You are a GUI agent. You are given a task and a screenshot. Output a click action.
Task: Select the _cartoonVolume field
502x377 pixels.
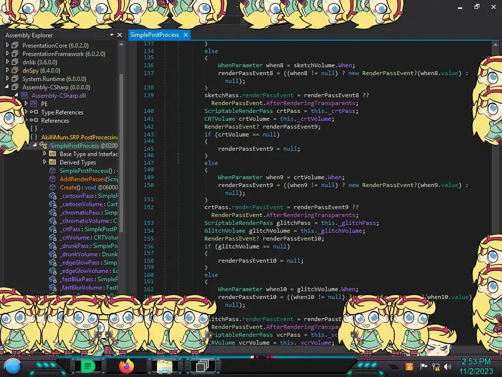(88, 204)
